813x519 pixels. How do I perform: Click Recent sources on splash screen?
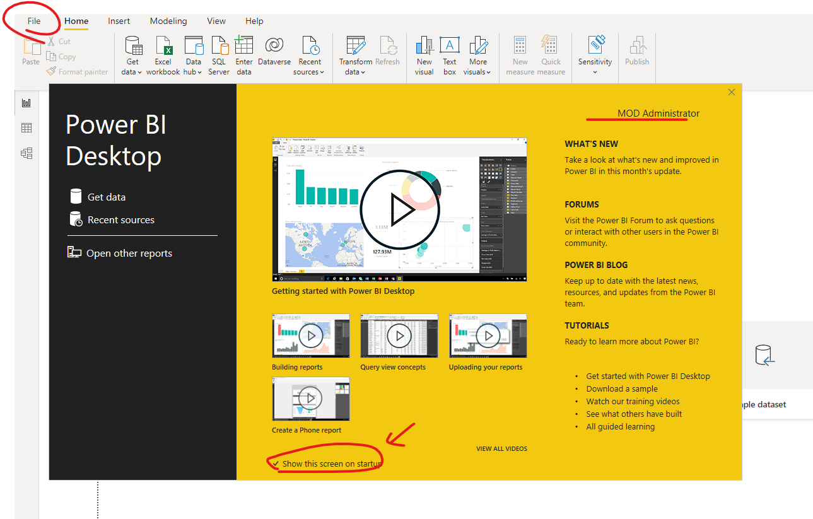click(x=112, y=219)
